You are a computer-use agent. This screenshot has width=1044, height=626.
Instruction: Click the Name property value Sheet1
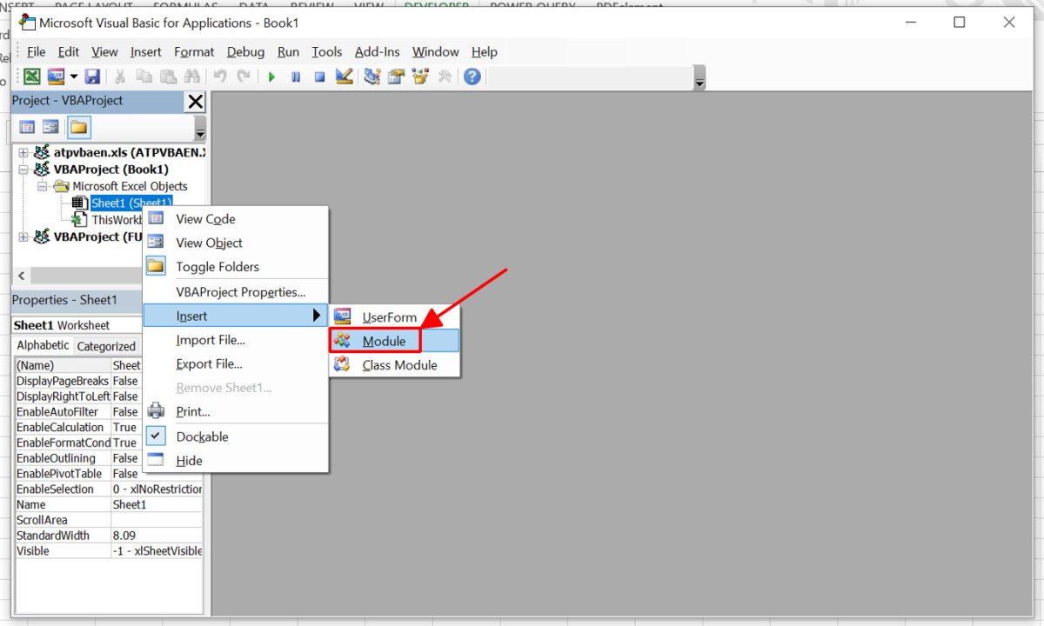[x=157, y=504]
